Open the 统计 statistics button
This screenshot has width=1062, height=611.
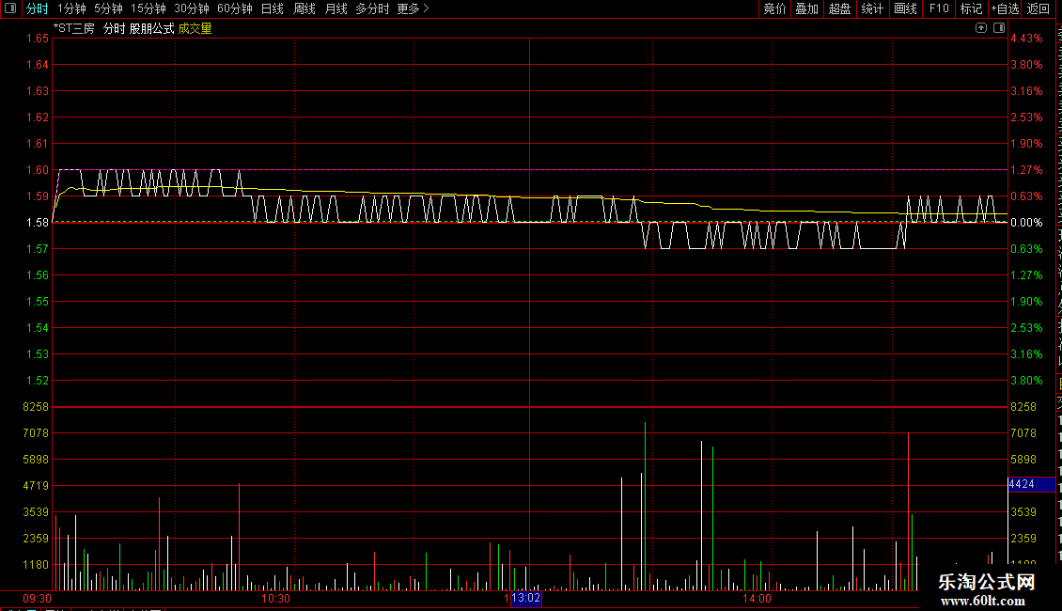(871, 8)
